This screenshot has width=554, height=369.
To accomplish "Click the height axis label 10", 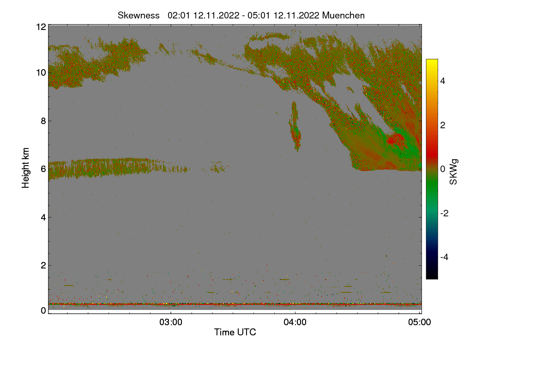I will [41, 72].
